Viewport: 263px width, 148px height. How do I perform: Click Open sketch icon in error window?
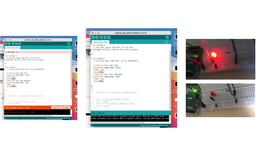pos(16,44)
